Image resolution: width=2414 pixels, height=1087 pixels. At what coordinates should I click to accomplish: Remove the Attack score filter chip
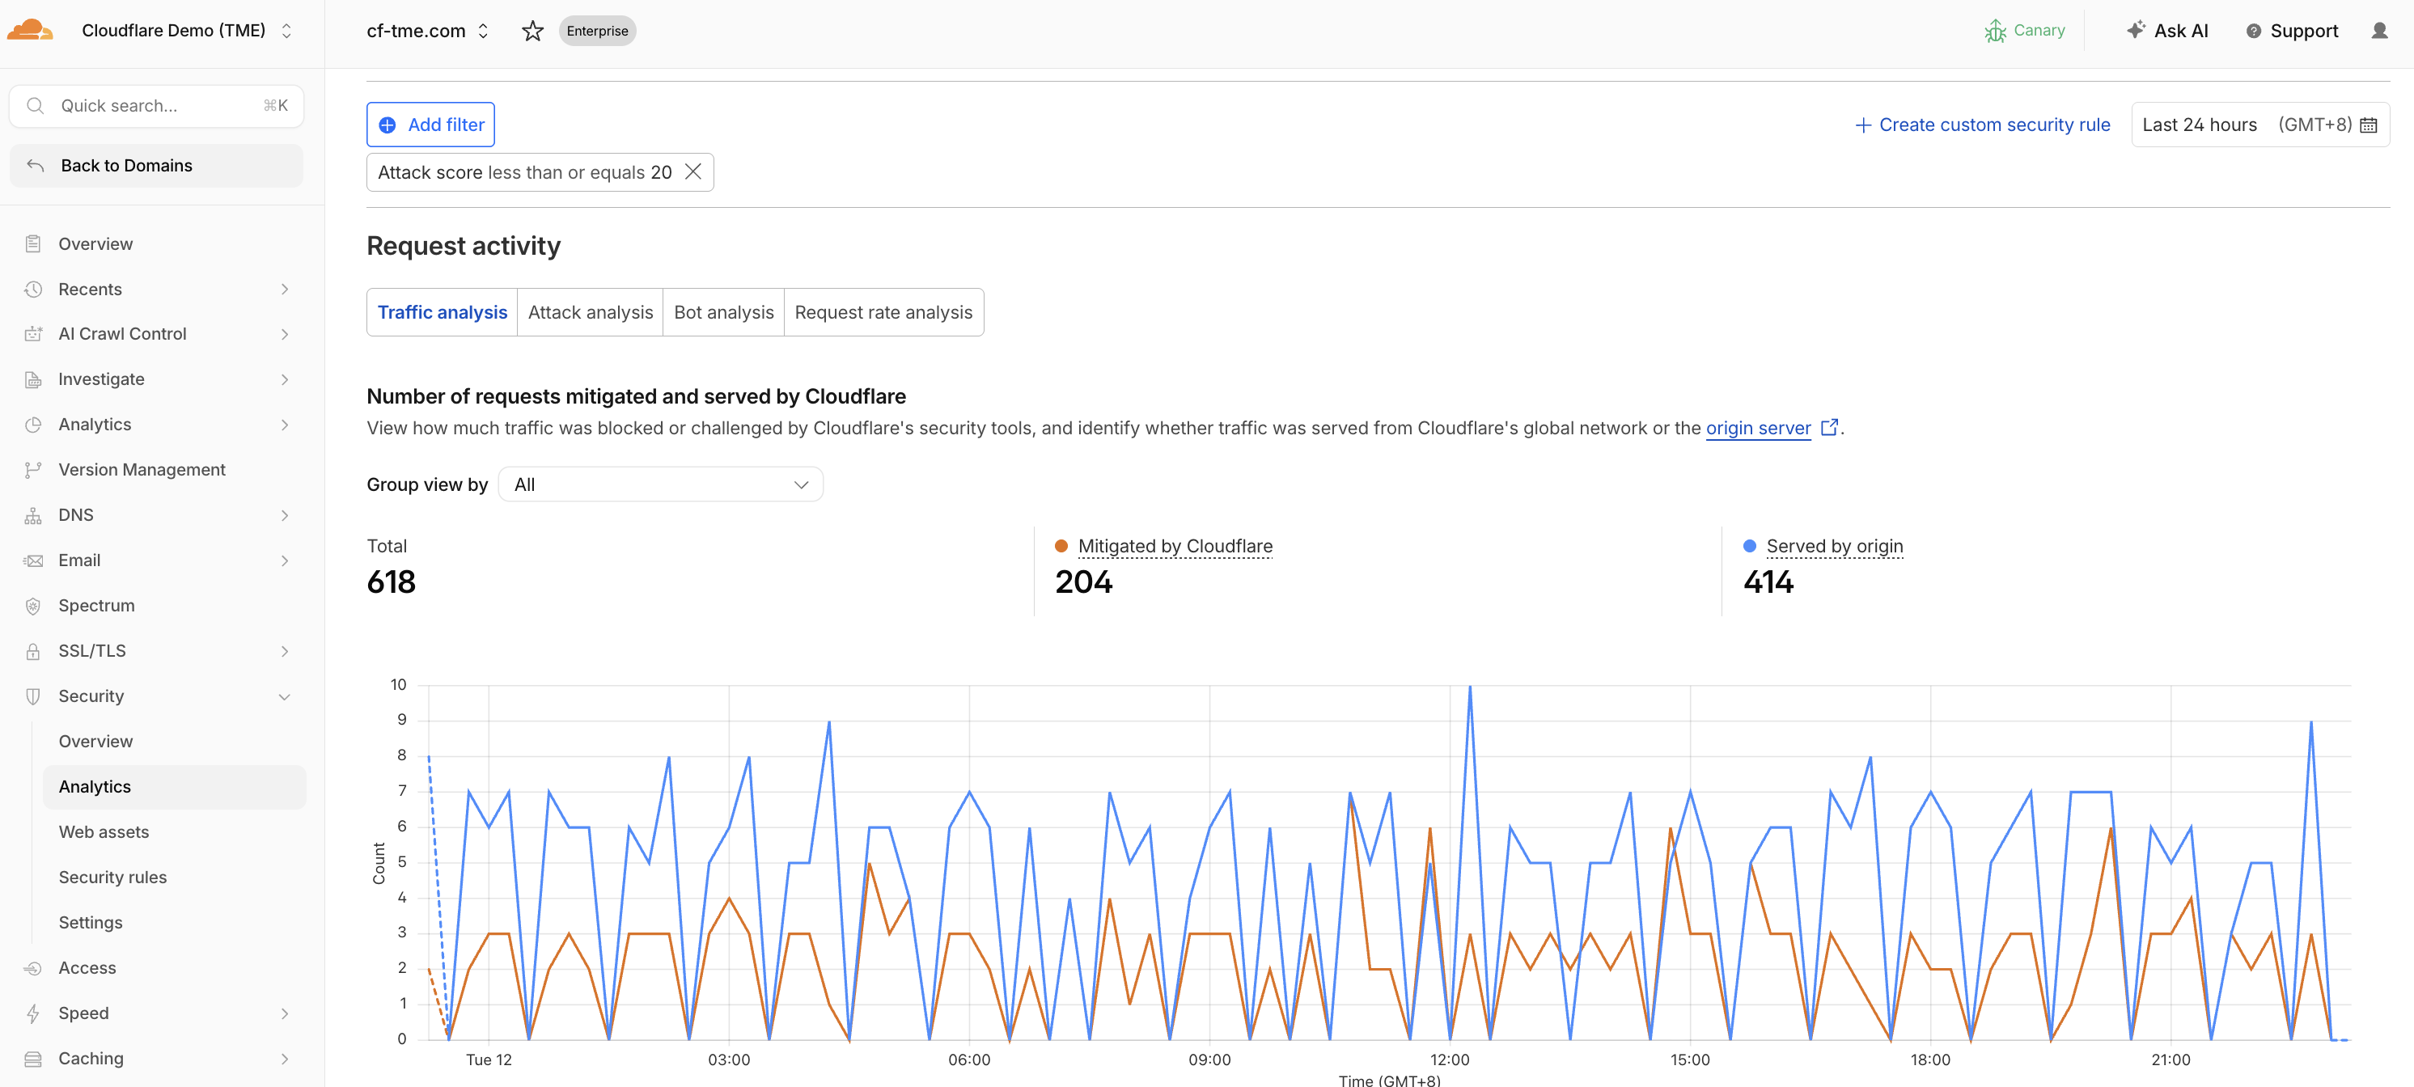tap(693, 171)
